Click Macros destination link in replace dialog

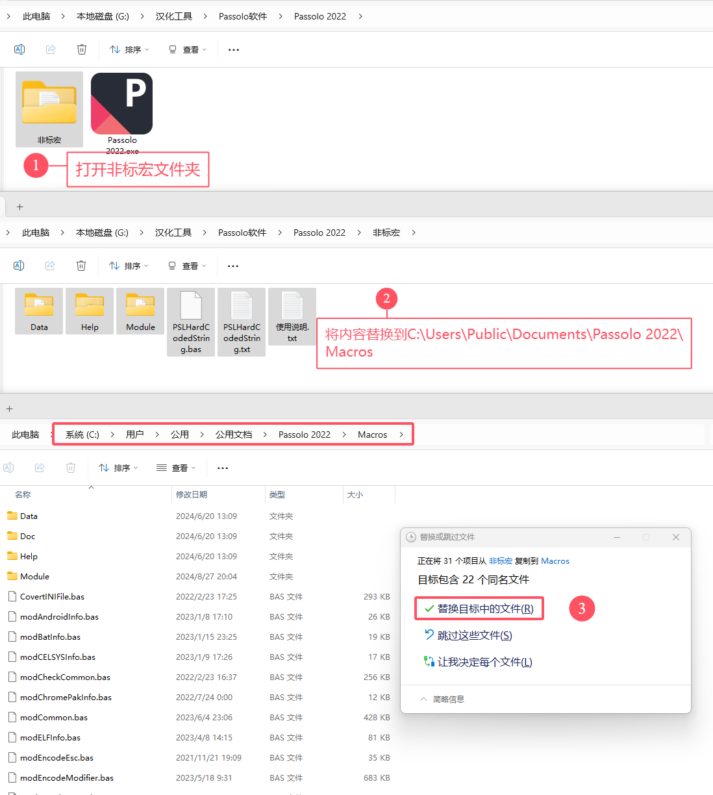pos(555,561)
